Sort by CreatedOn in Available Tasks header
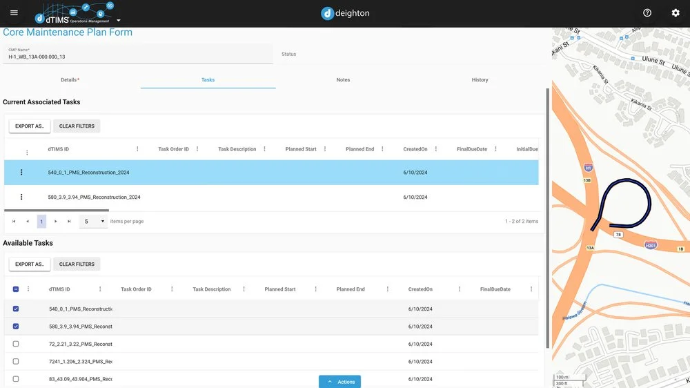This screenshot has height=388, width=690. coord(420,289)
